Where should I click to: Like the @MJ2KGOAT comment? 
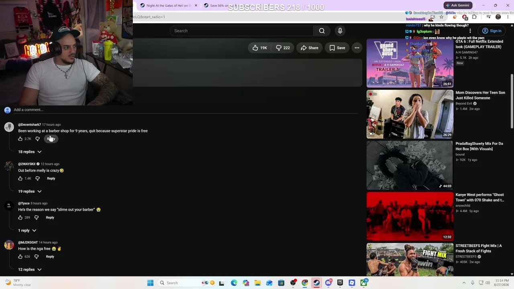pos(20,256)
